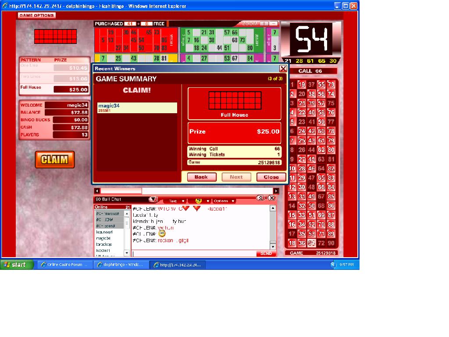The image size is (449, 337).
Task: Open the chat Options dropdown
Action: pyautogui.click(x=224, y=201)
